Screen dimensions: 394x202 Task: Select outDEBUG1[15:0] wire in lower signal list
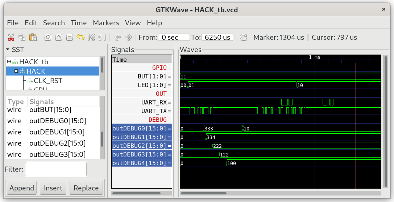point(57,132)
